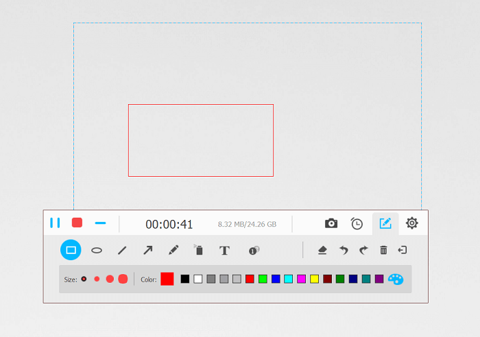Pick the white color swatch
The height and width of the screenshot is (337, 480).
197,279
